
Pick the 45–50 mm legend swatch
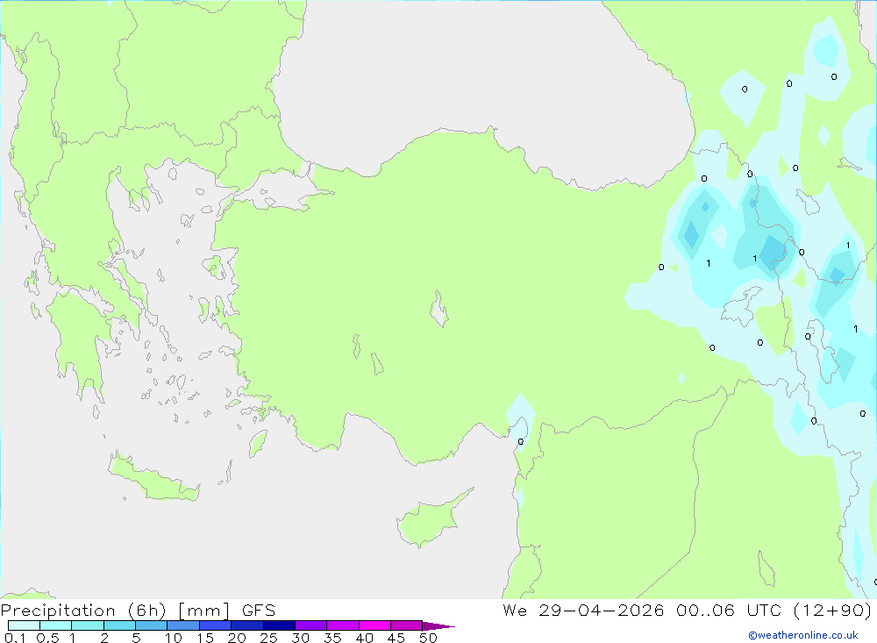(407, 625)
